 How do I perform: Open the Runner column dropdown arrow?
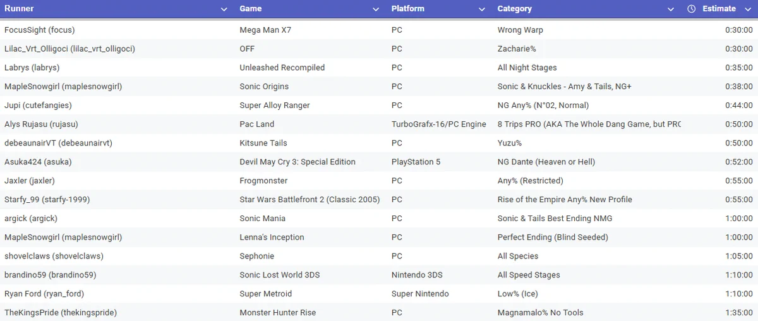click(x=224, y=9)
